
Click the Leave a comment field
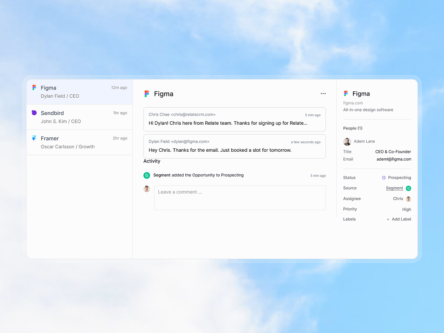point(240,198)
